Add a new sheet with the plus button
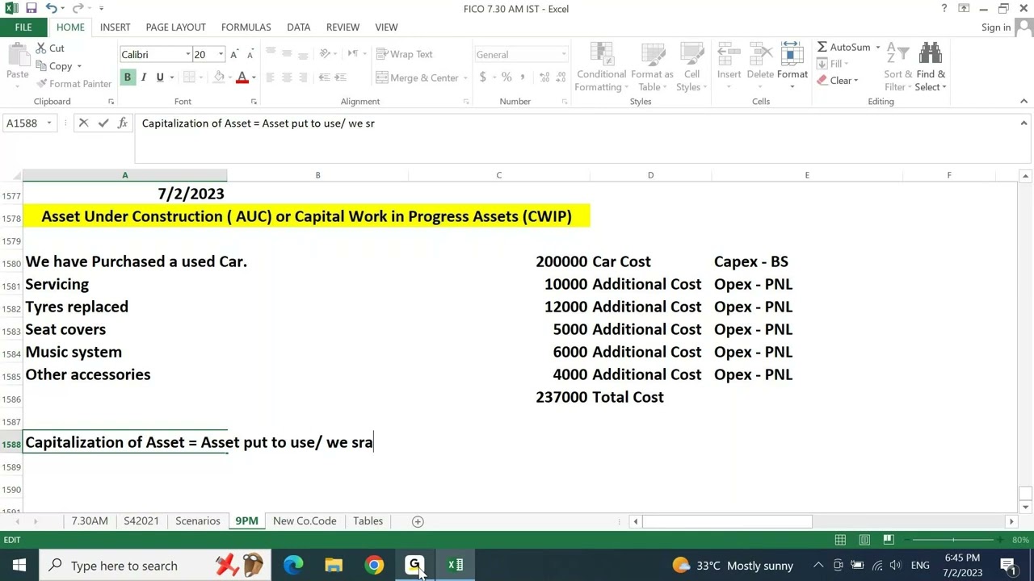The height and width of the screenshot is (581, 1034). [x=418, y=521]
